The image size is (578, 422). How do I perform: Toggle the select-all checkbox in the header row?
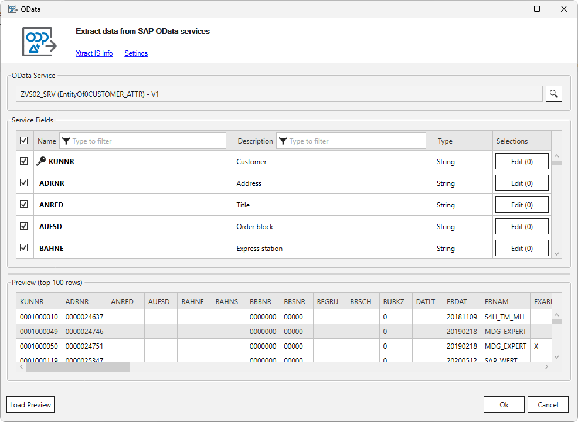click(24, 141)
